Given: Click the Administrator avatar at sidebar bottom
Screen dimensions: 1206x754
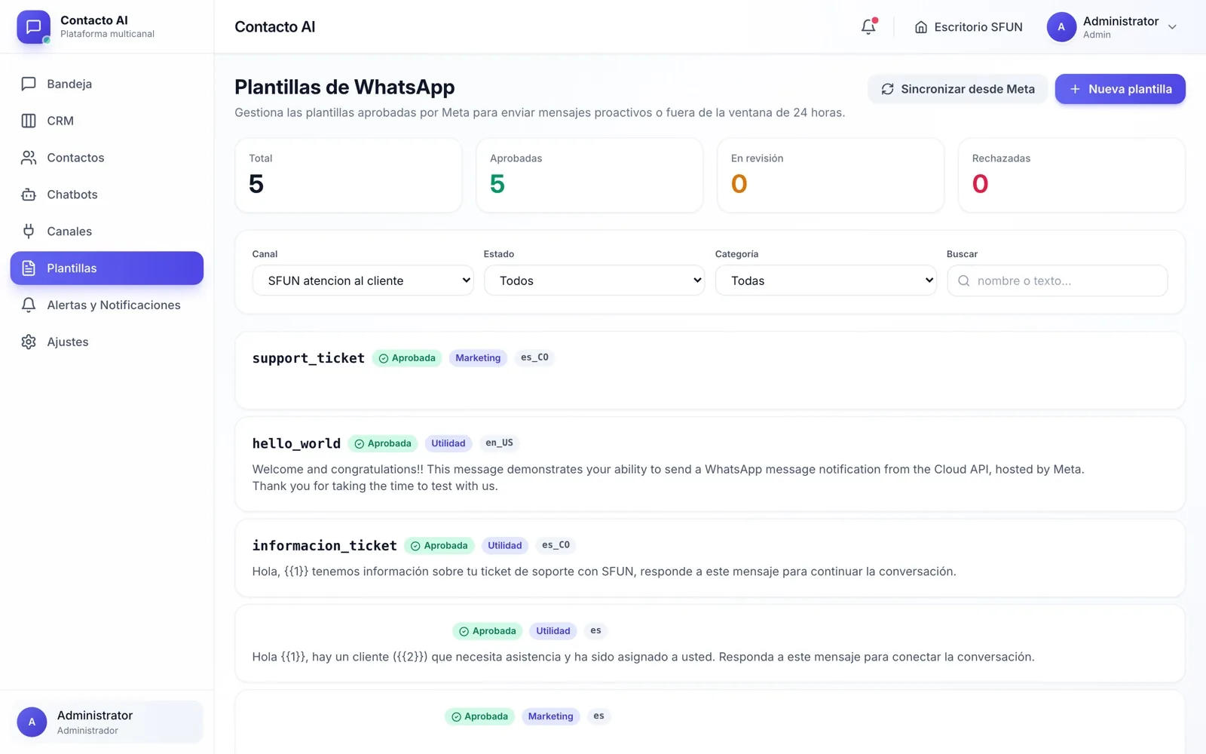Looking at the screenshot, I should click(x=32, y=722).
